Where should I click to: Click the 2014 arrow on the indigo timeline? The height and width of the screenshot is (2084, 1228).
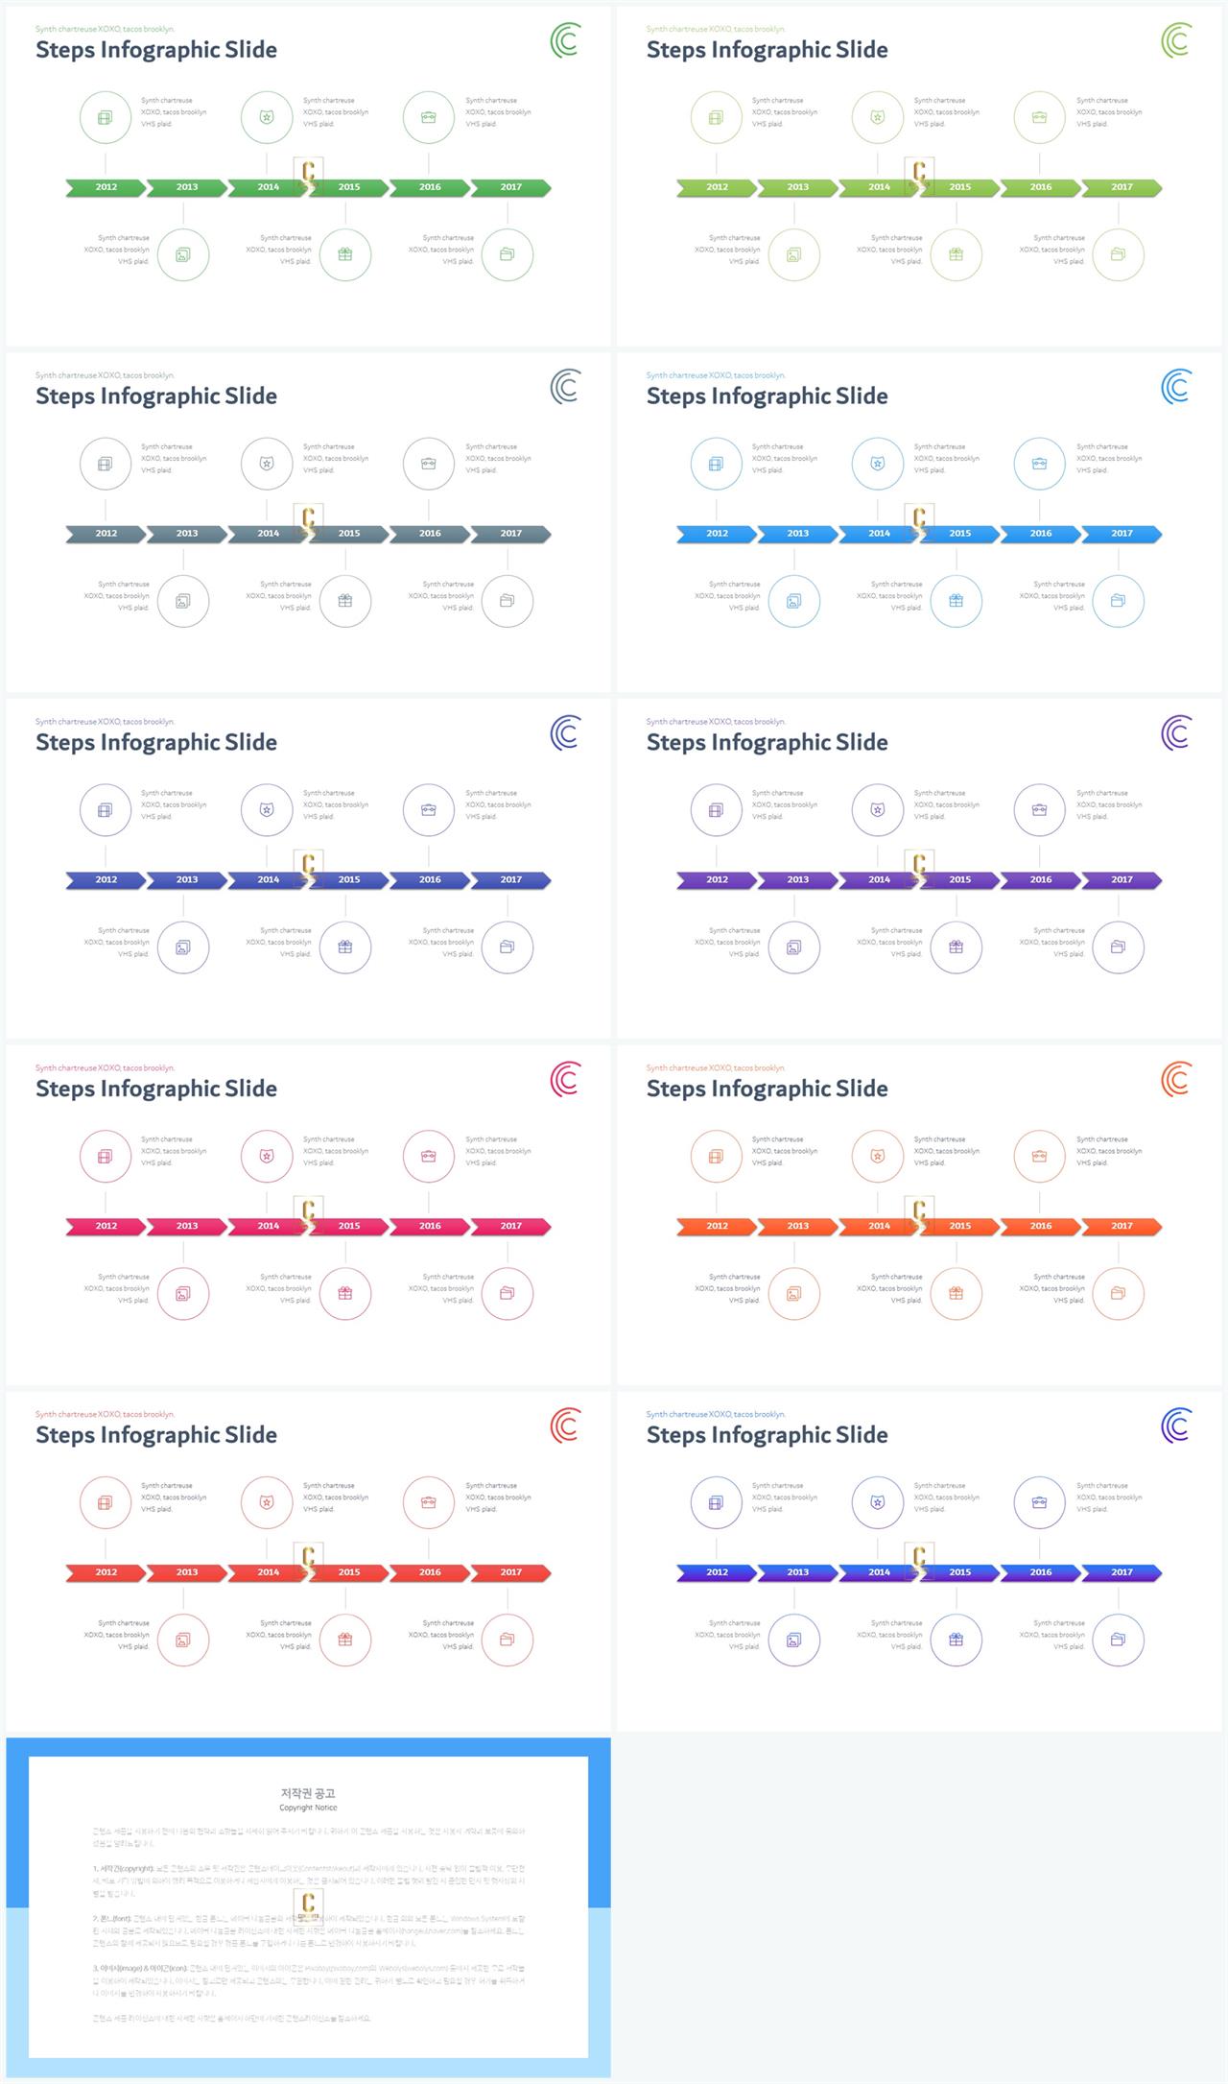pos(879,1572)
